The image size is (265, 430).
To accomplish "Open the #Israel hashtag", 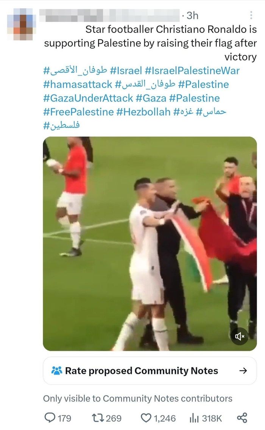I will [x=126, y=71].
